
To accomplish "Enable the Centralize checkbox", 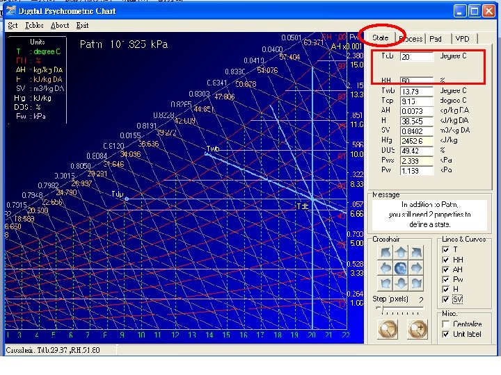I will 446,324.
